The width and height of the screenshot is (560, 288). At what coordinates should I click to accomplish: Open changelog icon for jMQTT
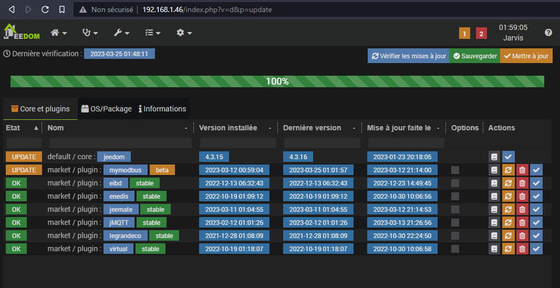494,223
